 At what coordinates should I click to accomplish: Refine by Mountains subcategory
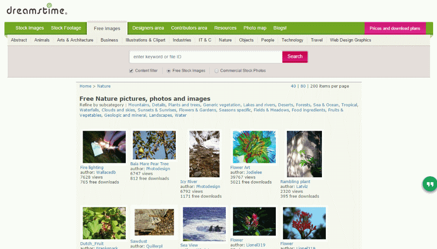point(138,105)
